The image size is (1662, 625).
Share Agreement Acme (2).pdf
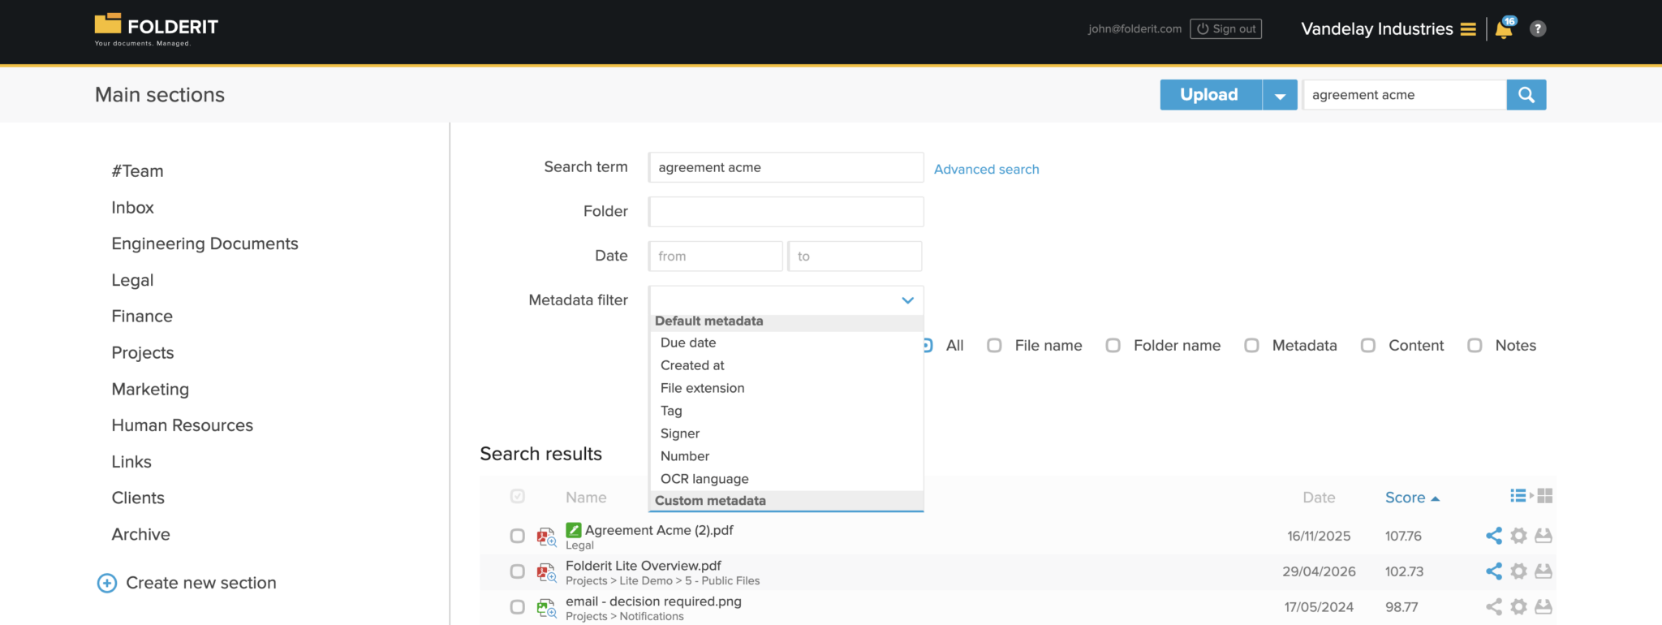coord(1493,536)
